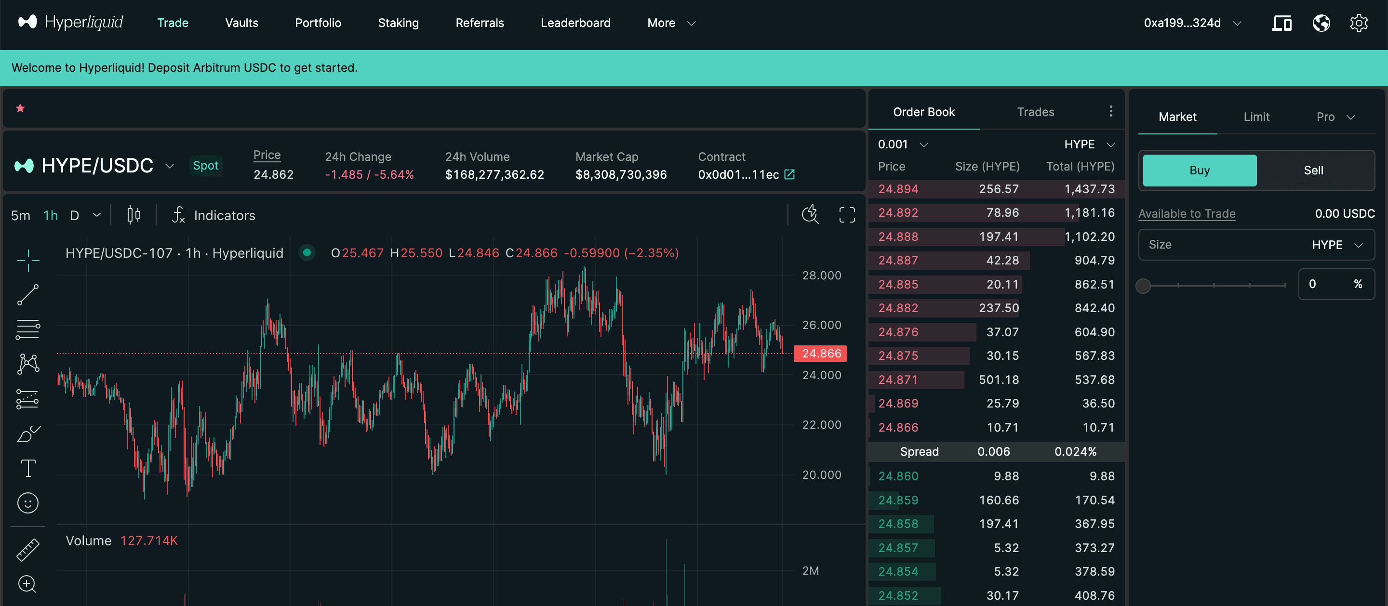Click ask price 24.871 row

coord(996,380)
